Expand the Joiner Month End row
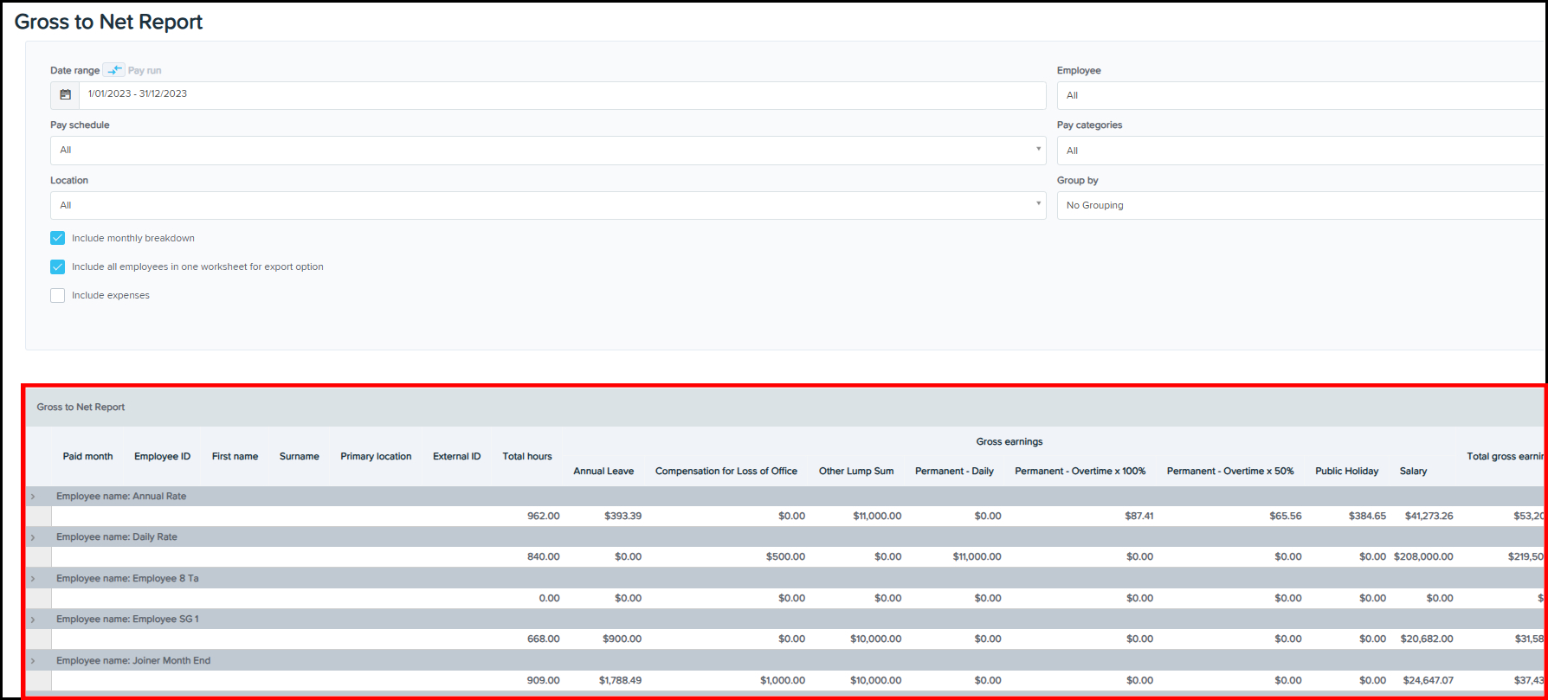The width and height of the screenshot is (1548, 700). click(33, 661)
